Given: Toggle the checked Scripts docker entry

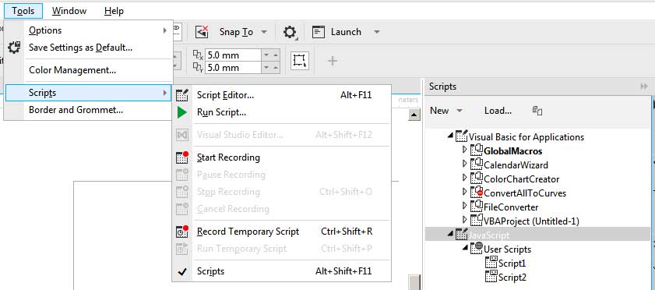Looking at the screenshot, I should pos(282,271).
